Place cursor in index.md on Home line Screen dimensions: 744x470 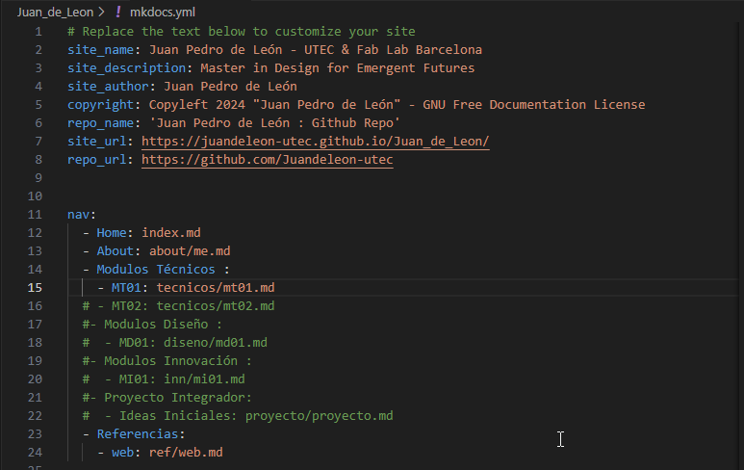[174, 232]
